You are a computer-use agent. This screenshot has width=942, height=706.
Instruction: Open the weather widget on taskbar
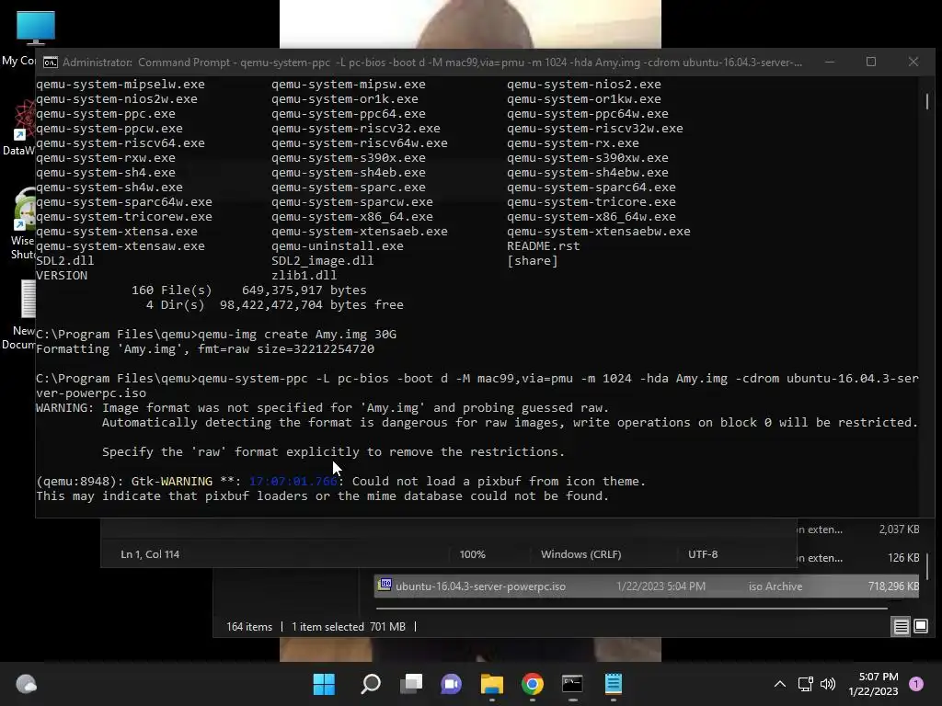click(x=26, y=684)
